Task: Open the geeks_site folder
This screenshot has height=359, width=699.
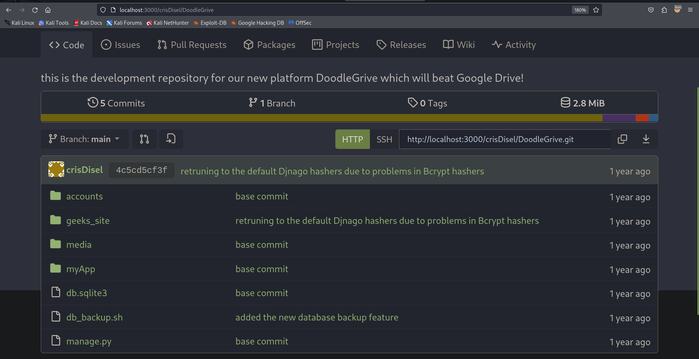Action: [88, 221]
